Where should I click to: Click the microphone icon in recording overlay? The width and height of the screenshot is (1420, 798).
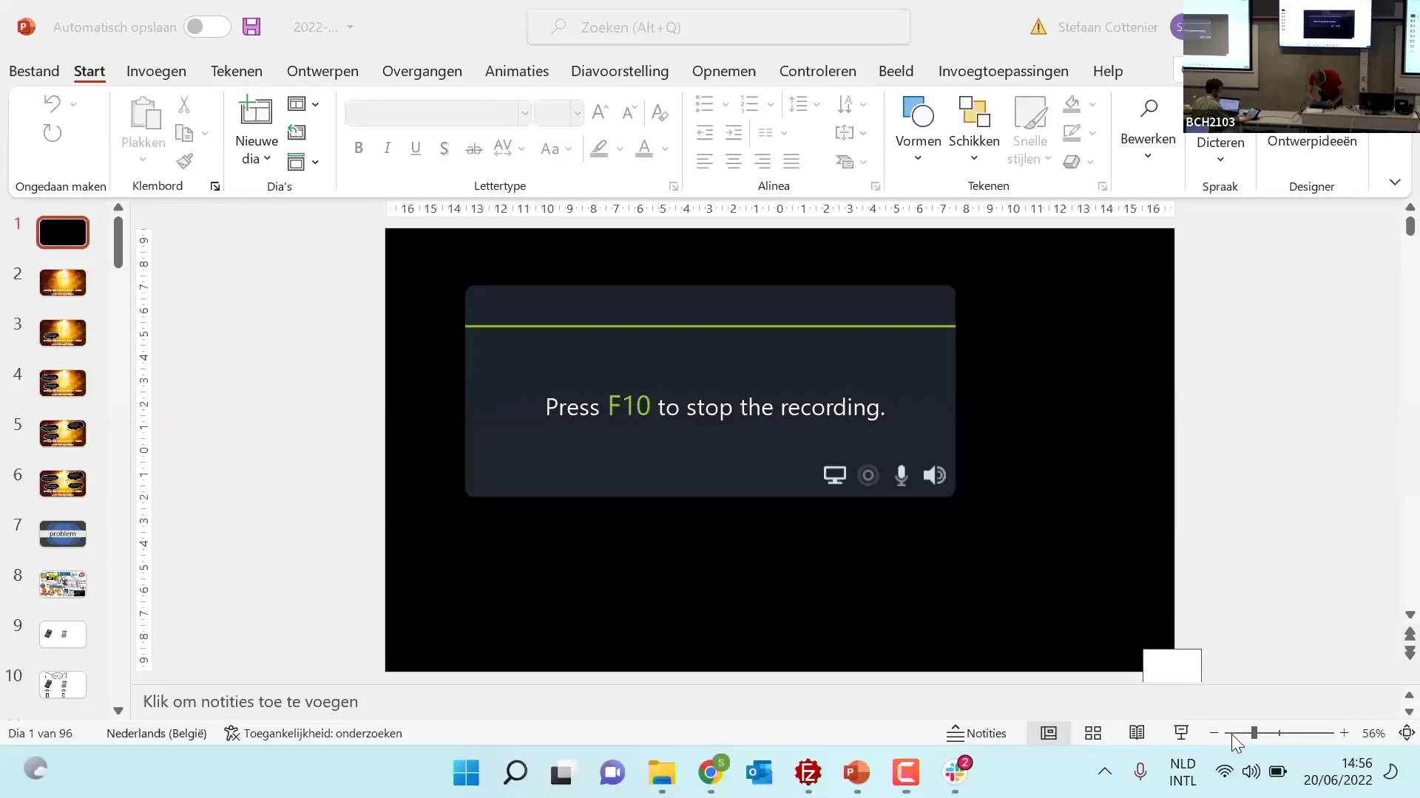click(x=901, y=475)
